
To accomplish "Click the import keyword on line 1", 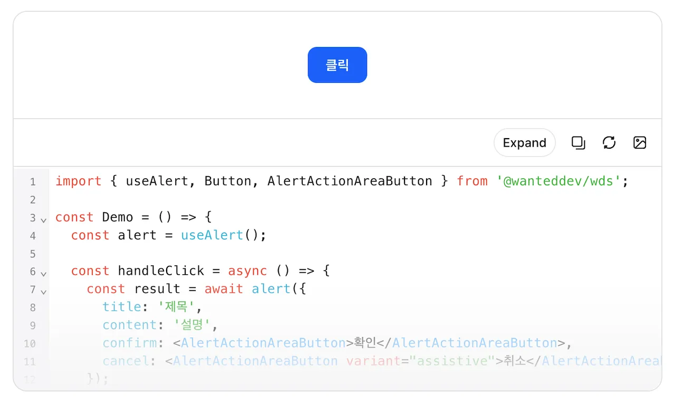I will point(78,181).
